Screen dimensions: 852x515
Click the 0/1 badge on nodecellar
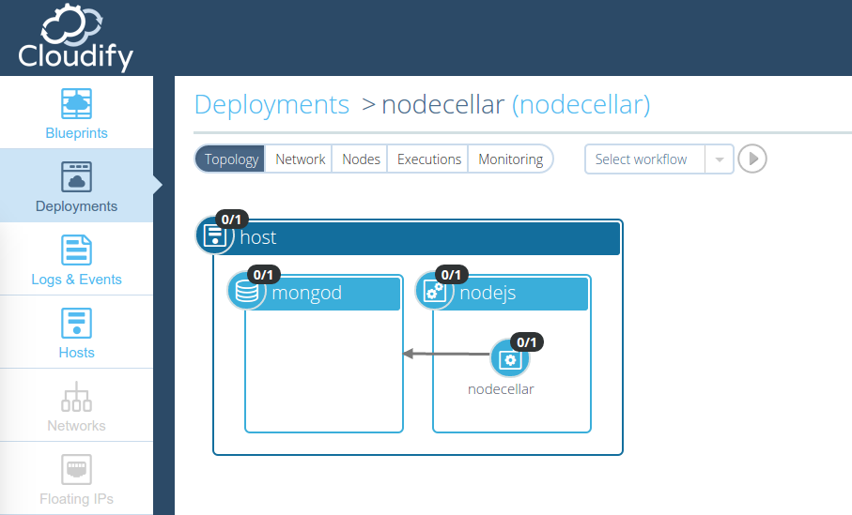527,341
